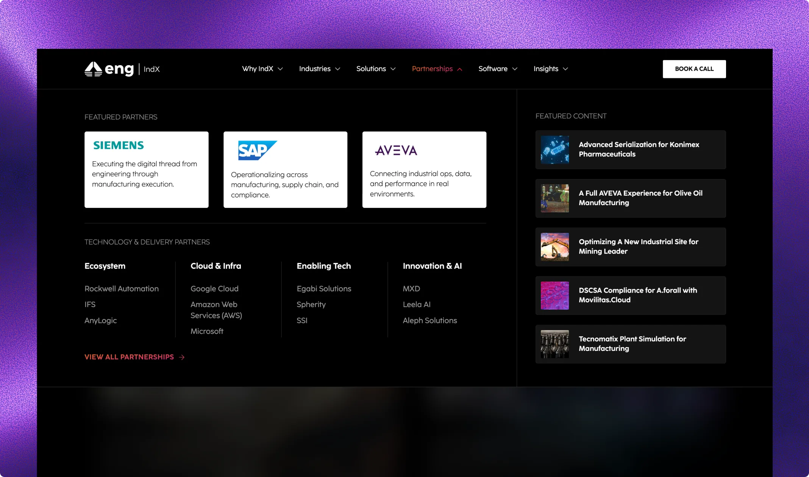
Task: Visit the Rockwell Automation partner link
Action: click(122, 288)
